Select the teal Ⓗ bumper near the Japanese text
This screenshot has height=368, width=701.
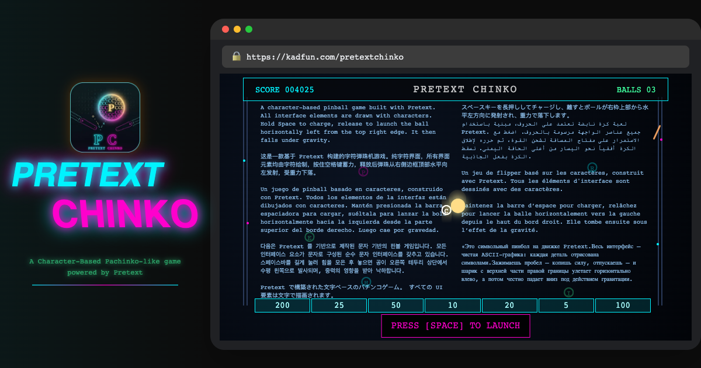366,283
